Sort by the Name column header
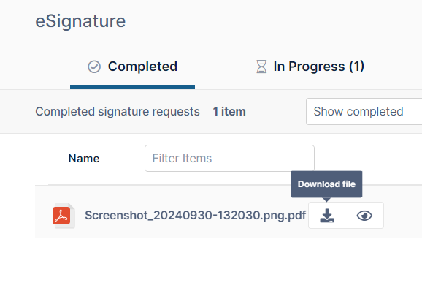Viewport: 422px width, 291px height. pos(84,159)
